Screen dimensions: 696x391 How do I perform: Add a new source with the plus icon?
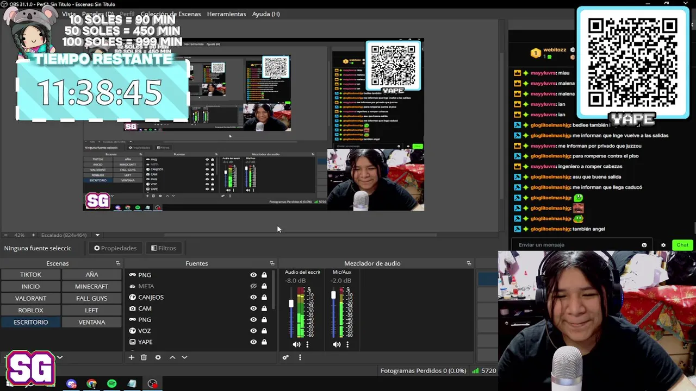(x=132, y=357)
